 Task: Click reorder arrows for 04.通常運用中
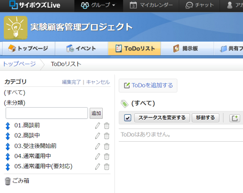click(8, 156)
